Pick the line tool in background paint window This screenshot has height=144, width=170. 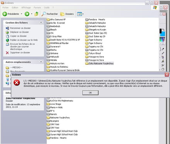tap(163, 53)
